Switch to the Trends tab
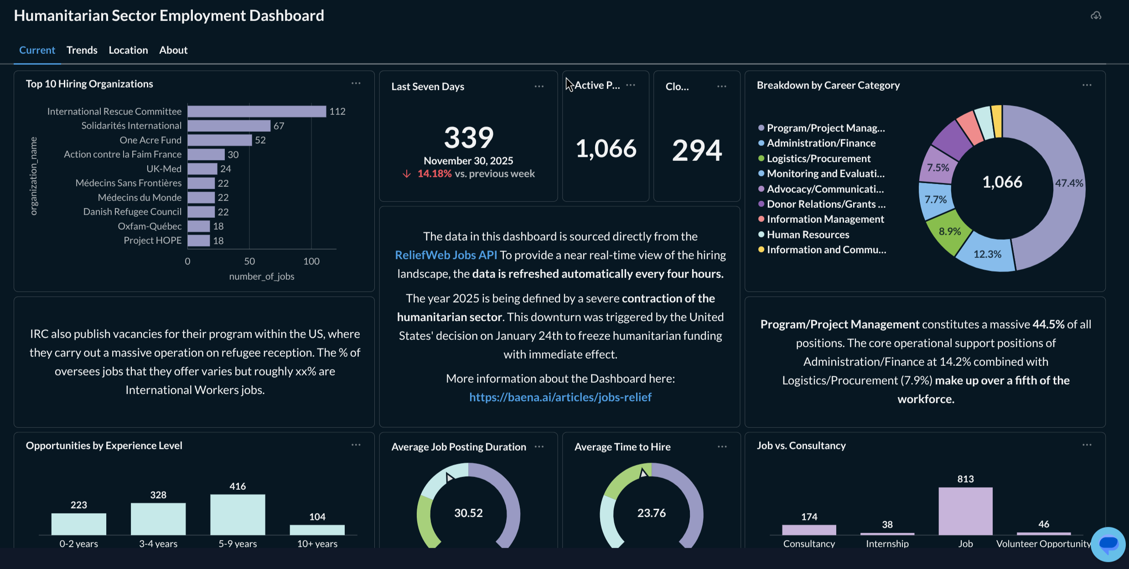The image size is (1129, 569). tap(82, 50)
